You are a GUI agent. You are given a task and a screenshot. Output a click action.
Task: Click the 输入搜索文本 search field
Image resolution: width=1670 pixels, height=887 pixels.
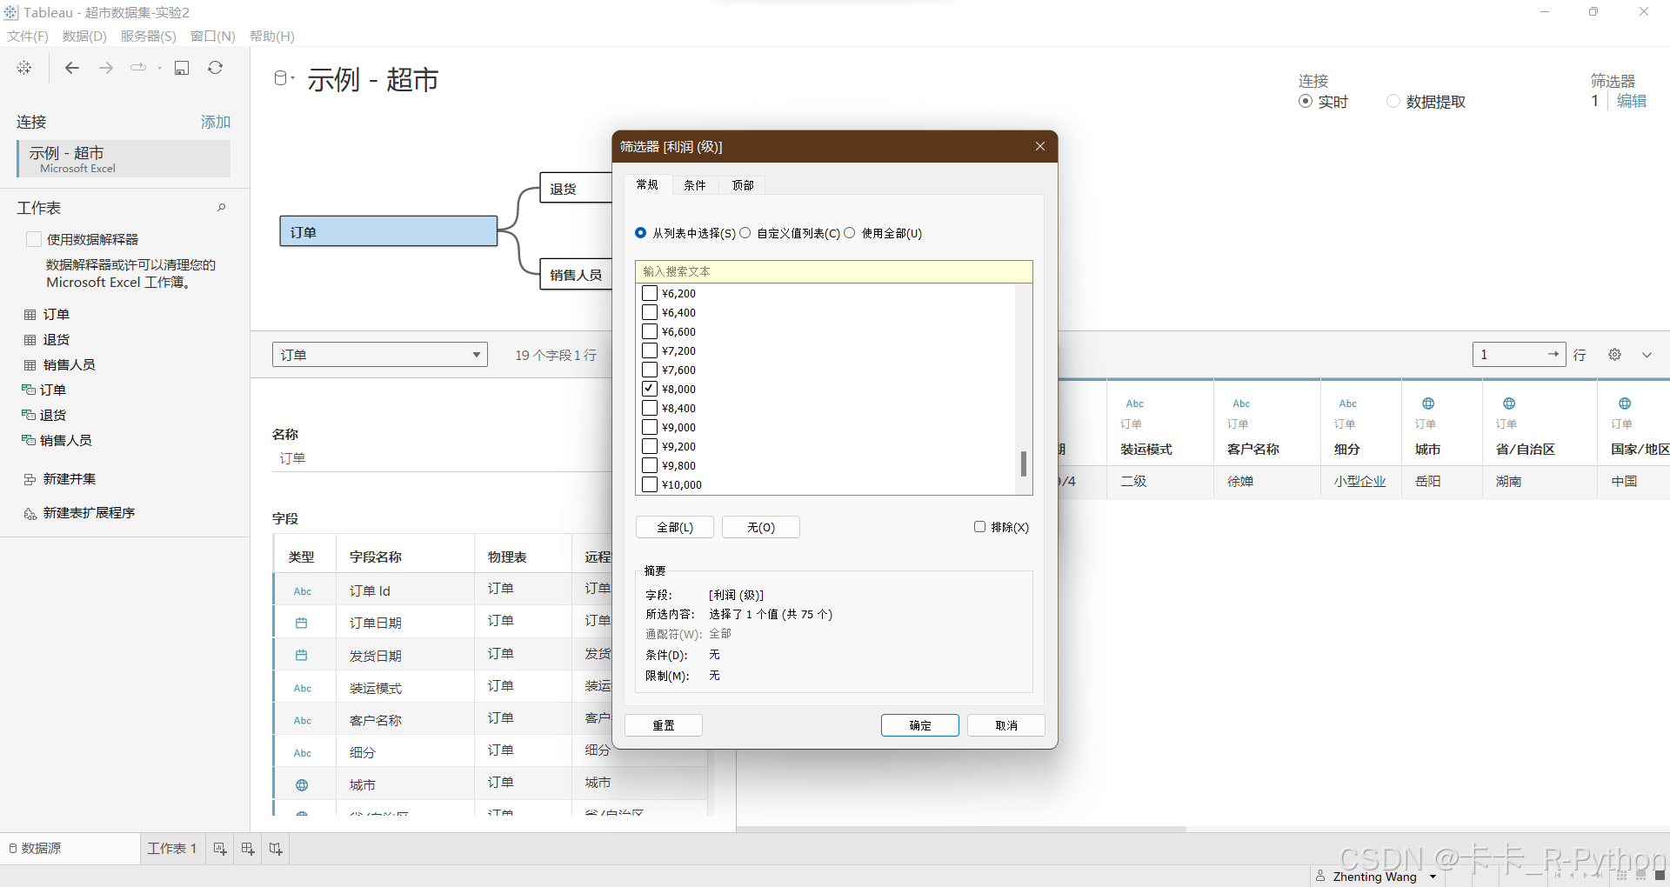tap(834, 271)
